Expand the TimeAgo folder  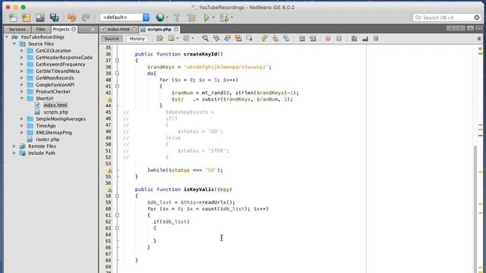click(x=22, y=126)
